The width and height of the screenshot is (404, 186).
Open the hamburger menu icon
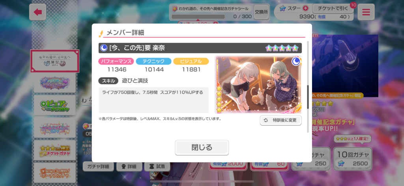pos(366,12)
